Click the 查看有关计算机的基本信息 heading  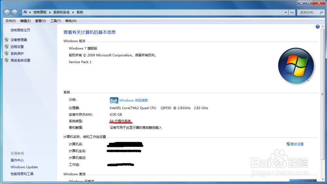pos(90,32)
